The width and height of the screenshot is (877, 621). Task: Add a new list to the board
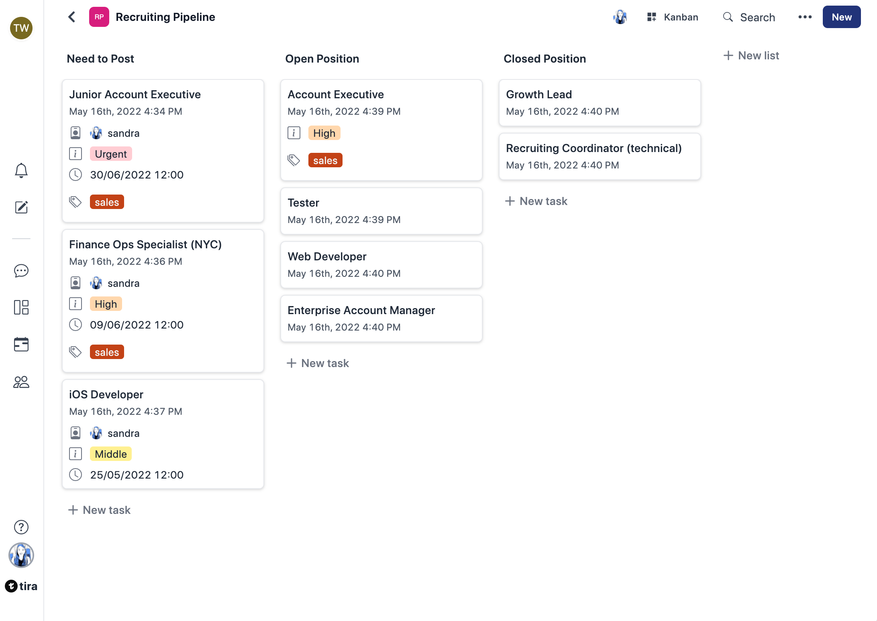(751, 55)
